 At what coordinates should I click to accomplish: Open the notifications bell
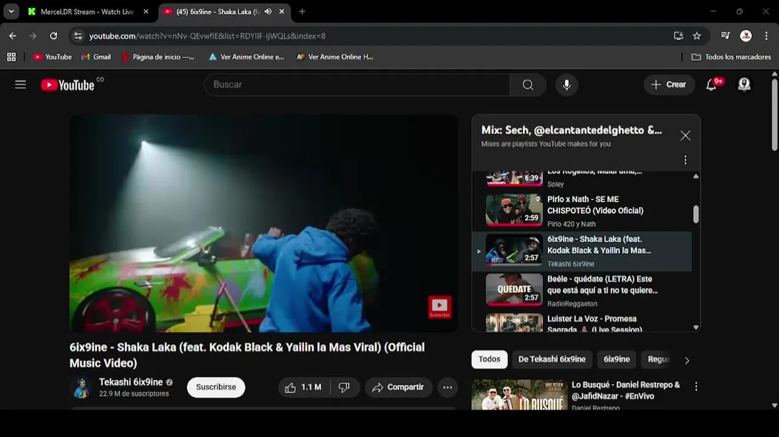[712, 85]
